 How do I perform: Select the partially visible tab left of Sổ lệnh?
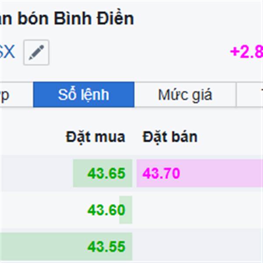tap(17, 94)
